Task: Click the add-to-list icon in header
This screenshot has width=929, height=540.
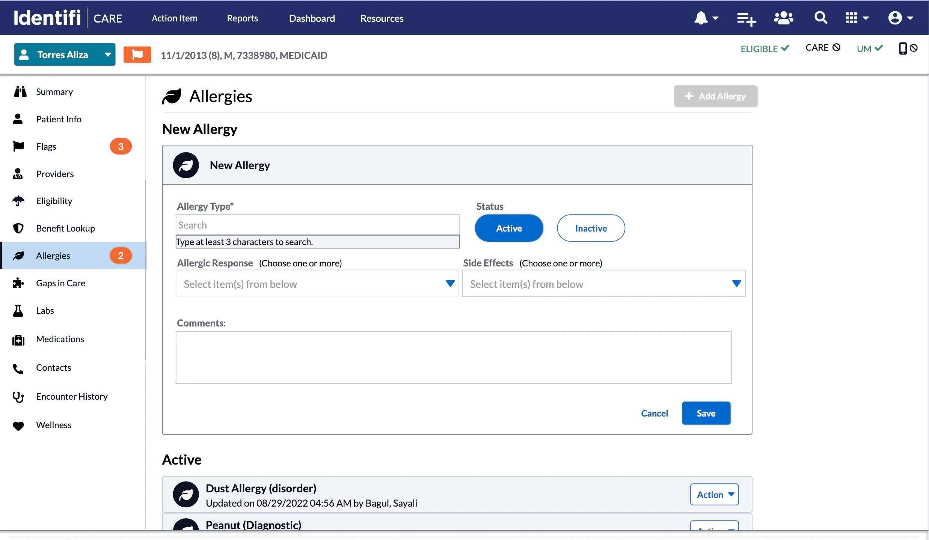Action: (746, 19)
